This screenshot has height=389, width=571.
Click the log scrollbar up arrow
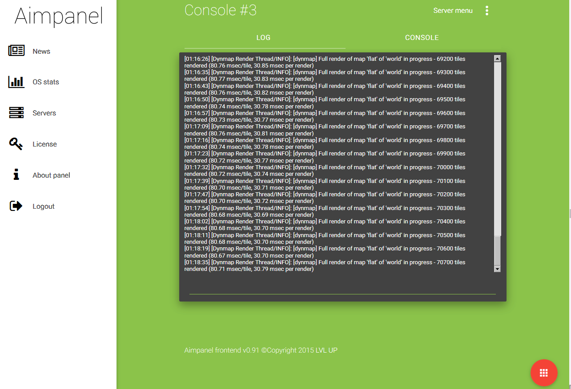(497, 59)
